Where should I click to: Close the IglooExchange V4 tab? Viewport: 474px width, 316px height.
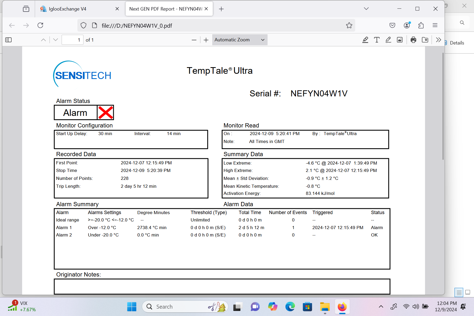pos(117,9)
